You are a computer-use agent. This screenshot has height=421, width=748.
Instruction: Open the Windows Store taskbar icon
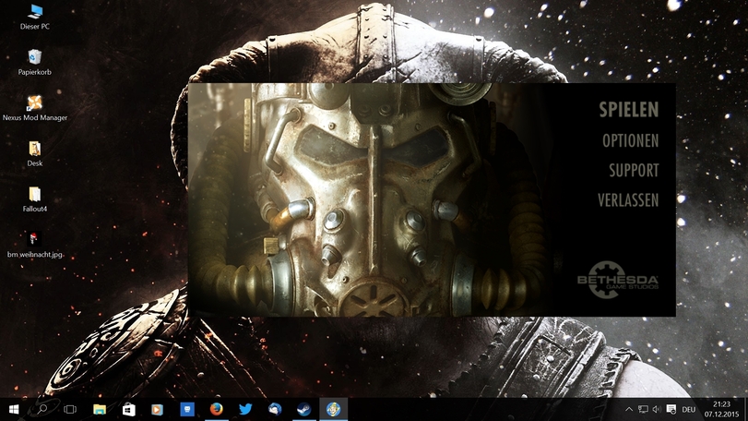click(x=129, y=409)
